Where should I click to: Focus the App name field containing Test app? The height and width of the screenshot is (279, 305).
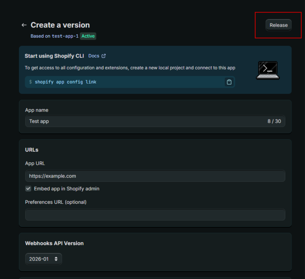[155, 121]
